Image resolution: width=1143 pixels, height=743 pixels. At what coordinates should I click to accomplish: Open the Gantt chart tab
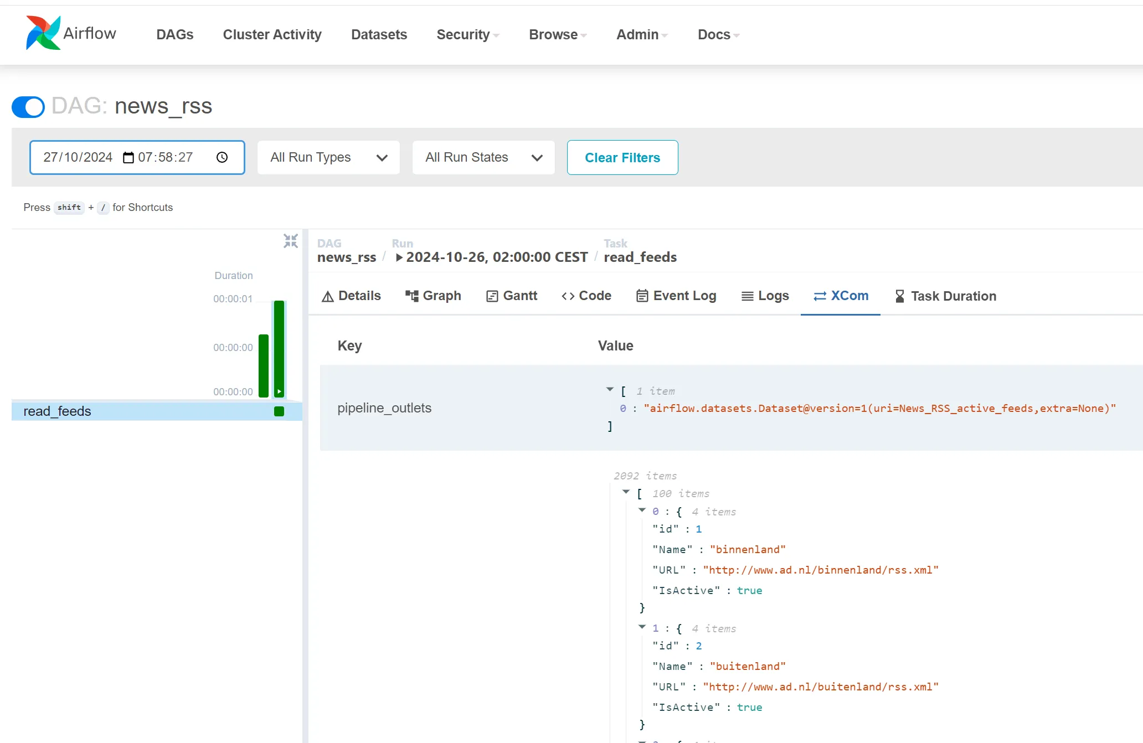tap(512, 296)
